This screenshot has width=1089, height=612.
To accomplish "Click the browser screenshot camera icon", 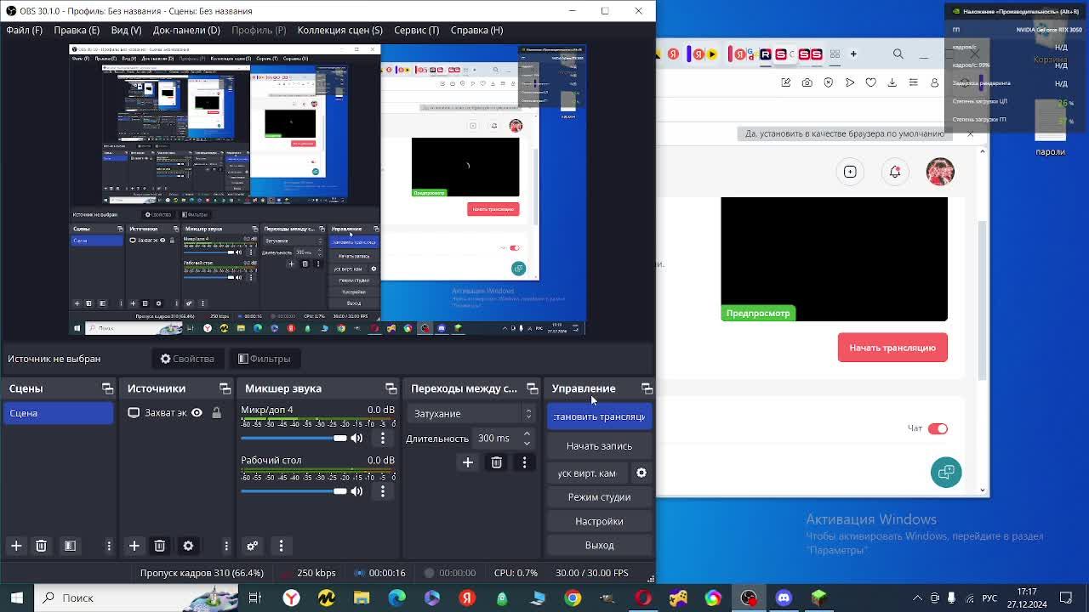I will click(x=807, y=82).
